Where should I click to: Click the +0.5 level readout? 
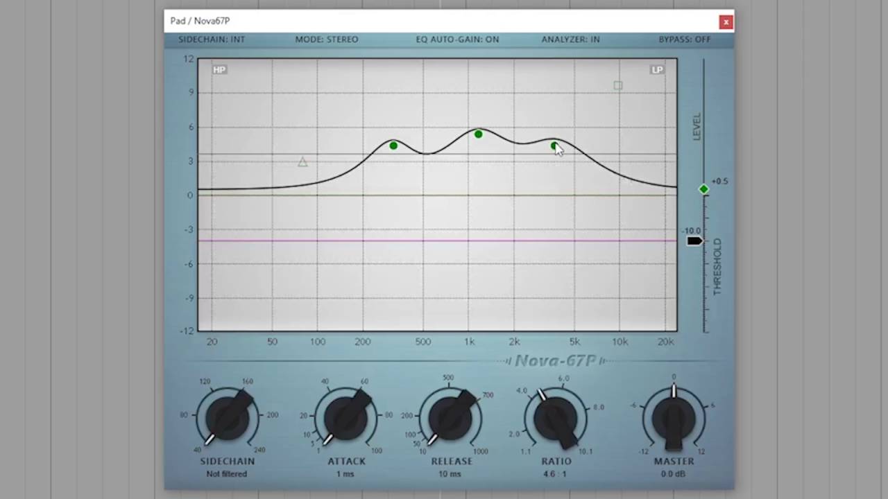pos(719,182)
